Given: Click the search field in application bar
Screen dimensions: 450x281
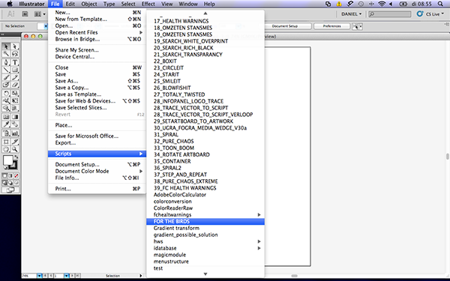Looking at the screenshot, I should coord(389,13).
